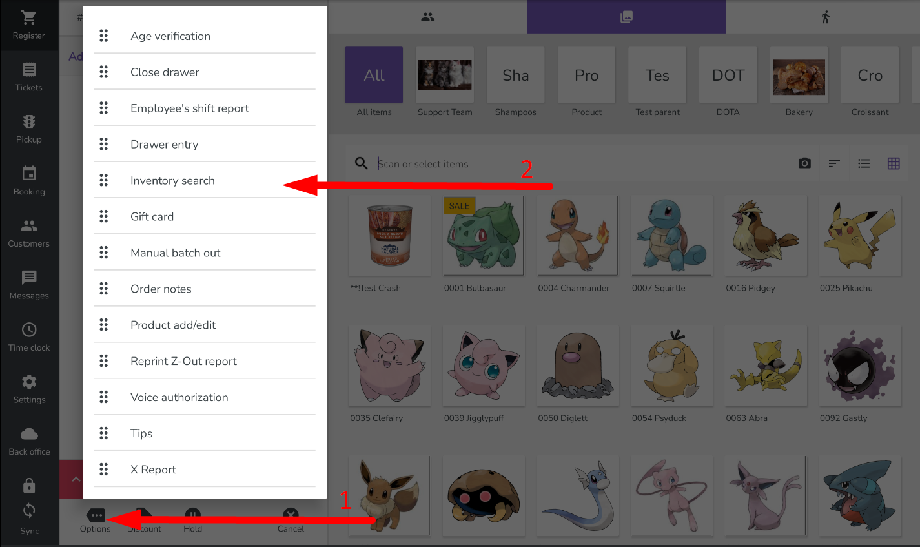Click the Sync icon
The width and height of the screenshot is (920, 547).
click(29, 511)
